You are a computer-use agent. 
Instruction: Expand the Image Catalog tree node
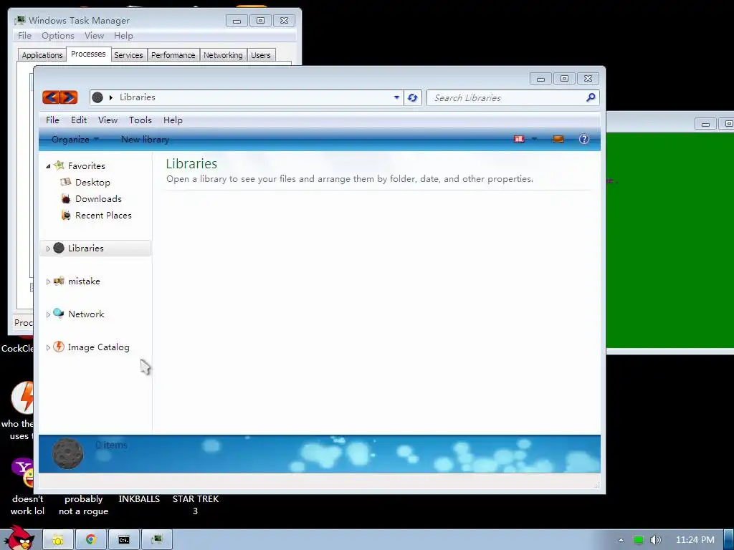coord(48,347)
